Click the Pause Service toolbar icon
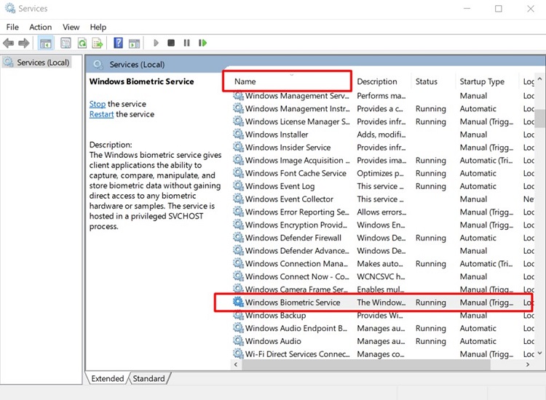Viewport: 546px width, 400px height. click(186, 44)
